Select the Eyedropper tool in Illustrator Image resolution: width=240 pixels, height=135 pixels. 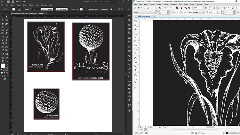click(x=3, y=50)
